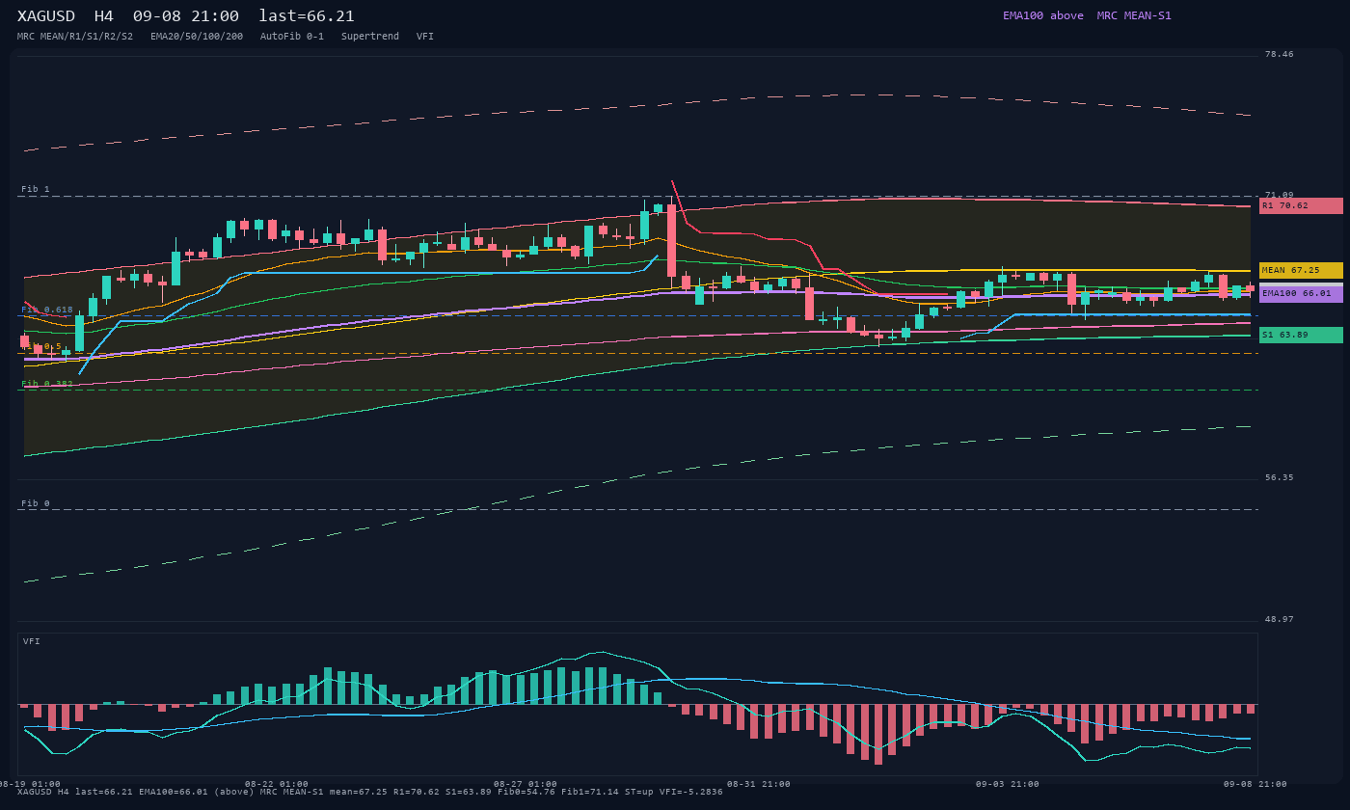Click the 'Fib 0.618' level label
1350x810 pixels.
coord(47,310)
